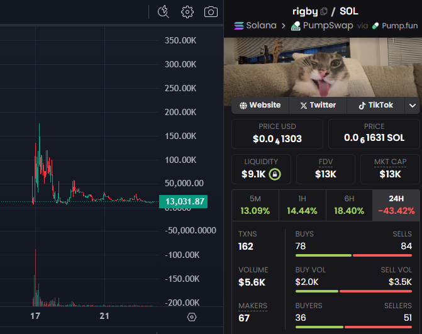Select the 1H timeframe tab
Screen dimensions: 422x334
[303, 205]
